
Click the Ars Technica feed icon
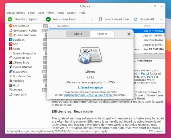coord(11,26)
